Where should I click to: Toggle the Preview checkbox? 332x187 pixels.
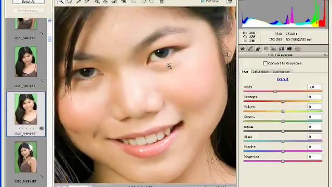[x=203, y=1]
